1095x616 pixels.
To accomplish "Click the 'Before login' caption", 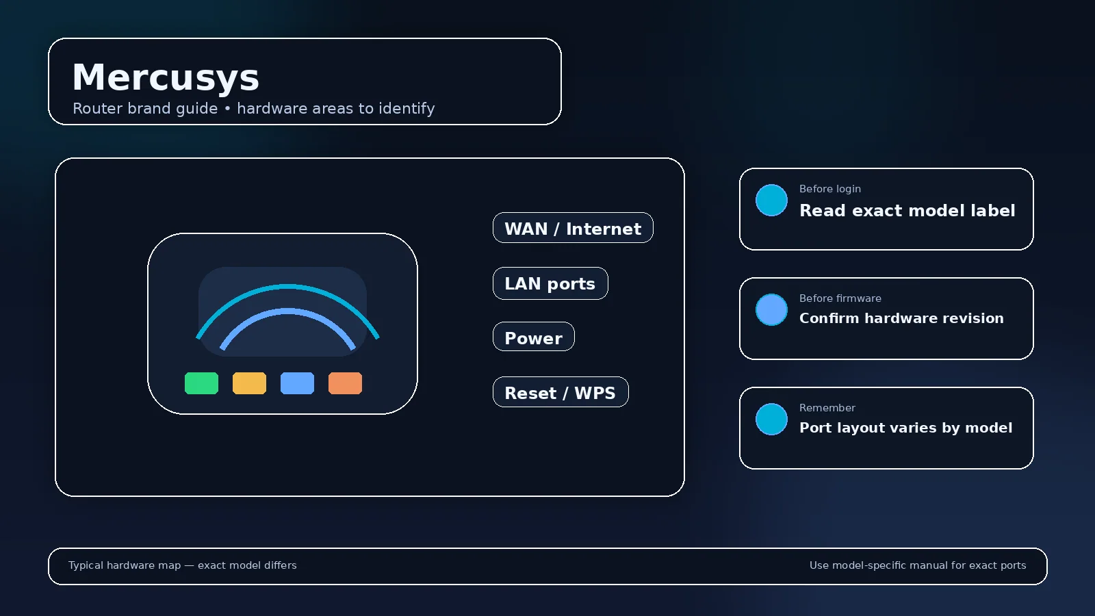I will [x=830, y=189].
